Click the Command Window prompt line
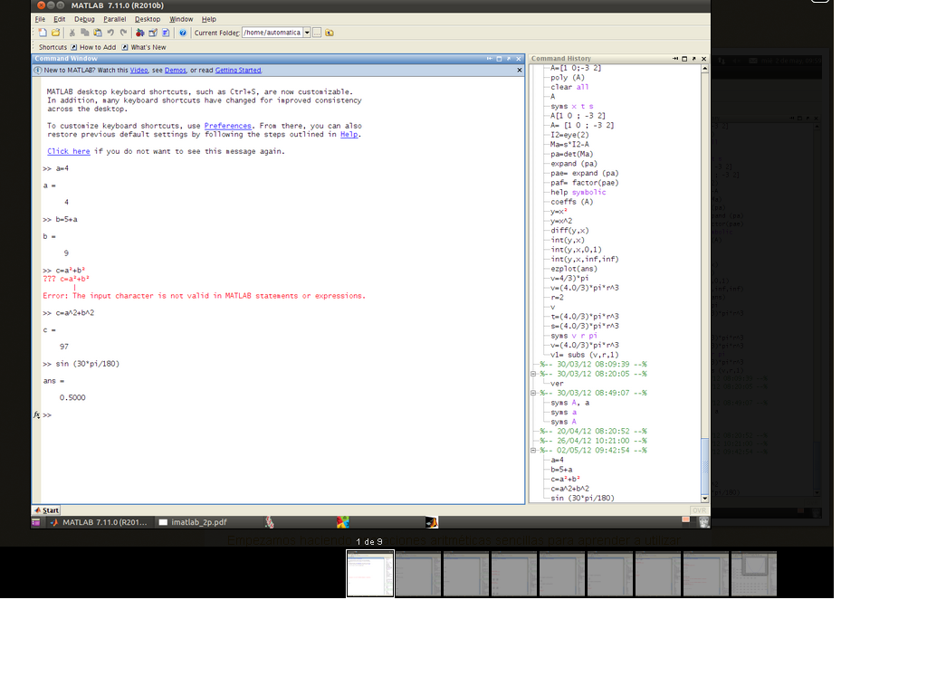Image resolution: width=927 pixels, height=695 pixels. coord(282,414)
